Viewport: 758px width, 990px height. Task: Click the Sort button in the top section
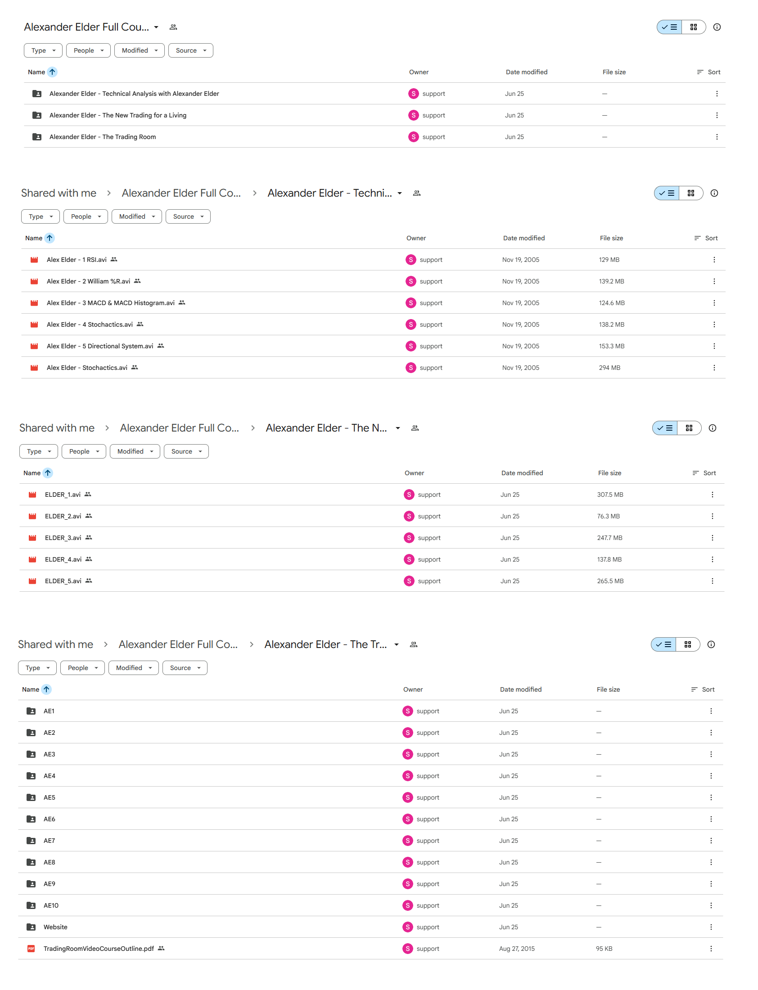[708, 72]
